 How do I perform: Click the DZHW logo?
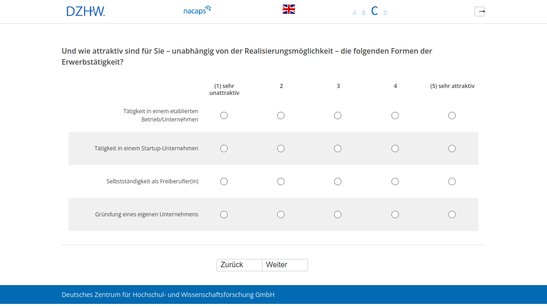(85, 11)
